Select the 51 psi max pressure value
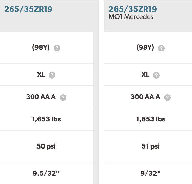Image resolution: width=192 pixels, height=184 pixels. point(151,146)
